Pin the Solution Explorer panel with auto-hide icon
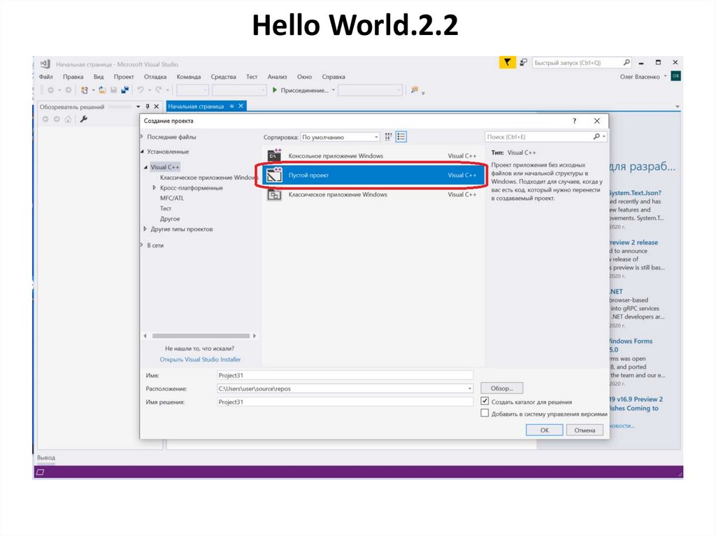This screenshot has width=716, height=536. pyautogui.click(x=148, y=106)
